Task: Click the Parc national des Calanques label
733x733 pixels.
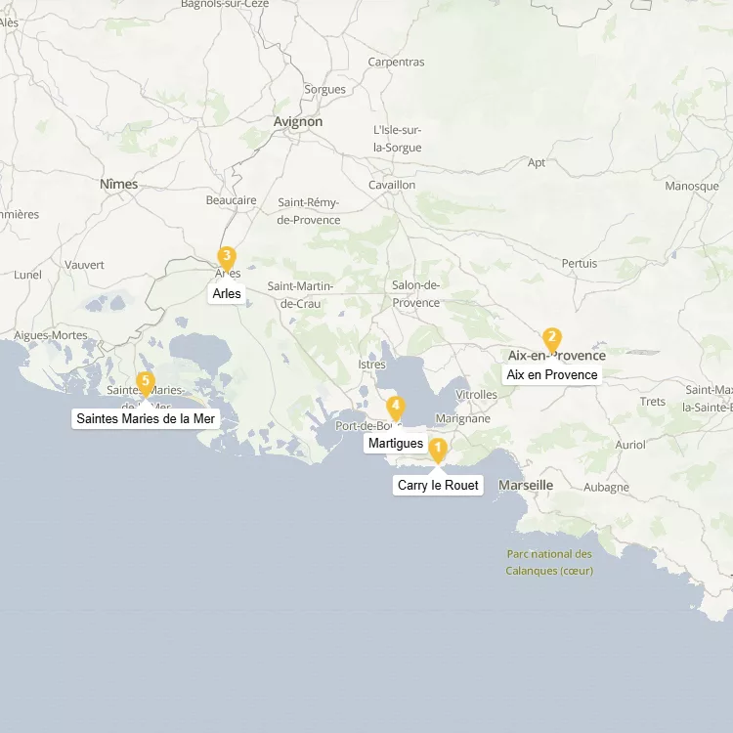Action: (x=549, y=563)
